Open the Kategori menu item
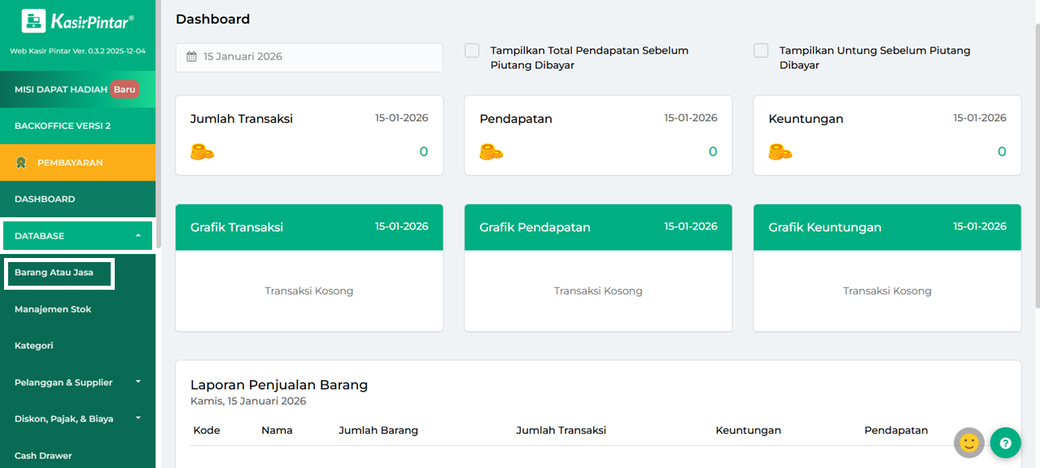Screen dimensions: 1040x468 (x=34, y=346)
